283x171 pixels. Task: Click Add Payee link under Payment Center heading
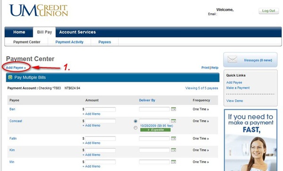pos(16,68)
